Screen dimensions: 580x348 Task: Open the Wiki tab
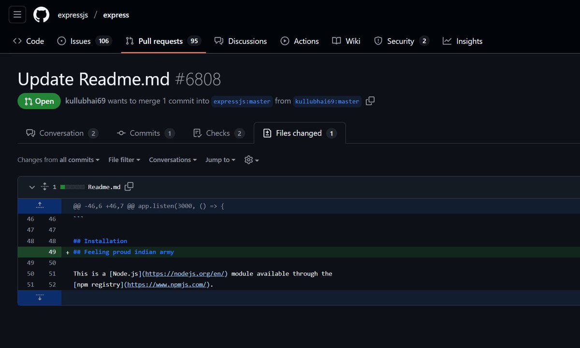tap(346, 41)
